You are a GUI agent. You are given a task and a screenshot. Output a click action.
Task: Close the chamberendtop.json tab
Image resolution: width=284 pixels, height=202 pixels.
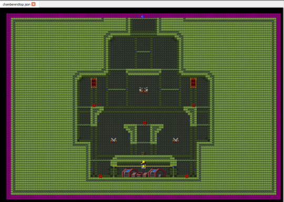click(34, 4)
